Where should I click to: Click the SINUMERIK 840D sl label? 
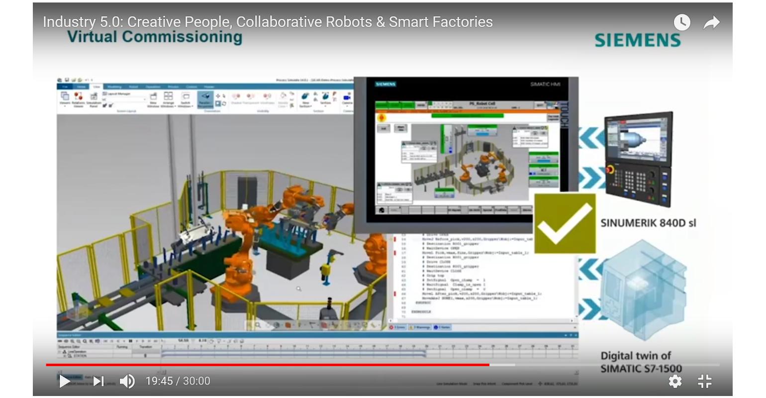(x=649, y=223)
